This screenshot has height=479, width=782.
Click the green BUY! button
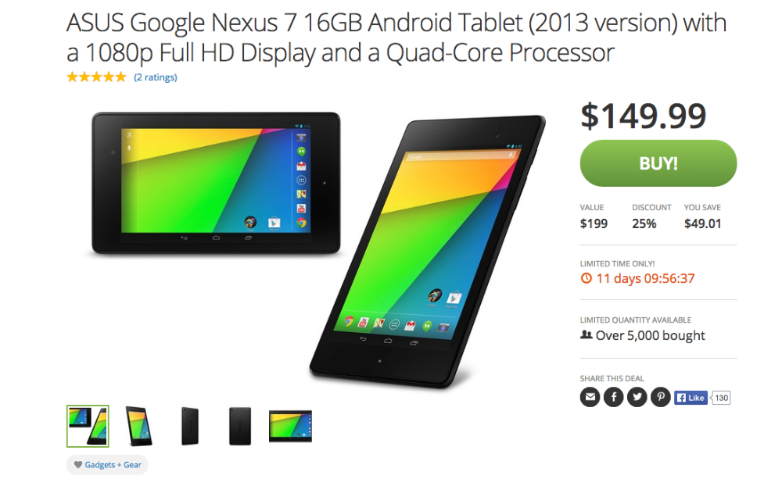pos(658,163)
